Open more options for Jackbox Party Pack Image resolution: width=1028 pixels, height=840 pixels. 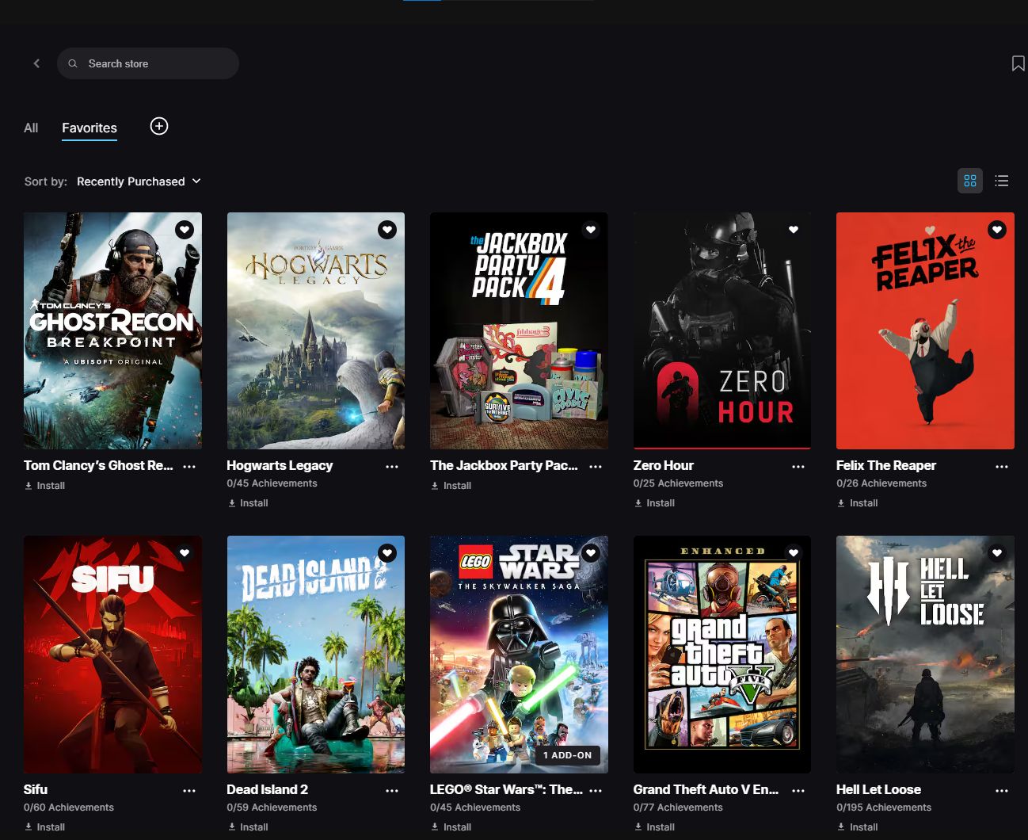coord(596,467)
